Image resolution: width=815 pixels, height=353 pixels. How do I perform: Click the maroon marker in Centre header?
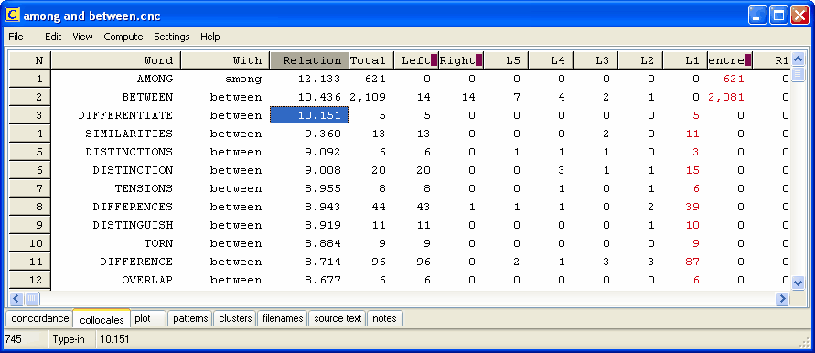pos(747,60)
